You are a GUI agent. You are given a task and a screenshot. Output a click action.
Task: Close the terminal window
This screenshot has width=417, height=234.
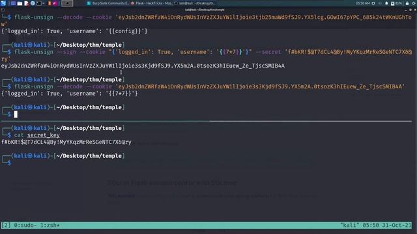(x=415, y=10)
